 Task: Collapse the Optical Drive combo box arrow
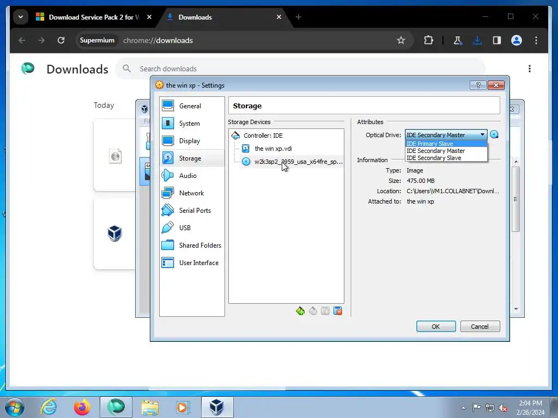click(483, 135)
